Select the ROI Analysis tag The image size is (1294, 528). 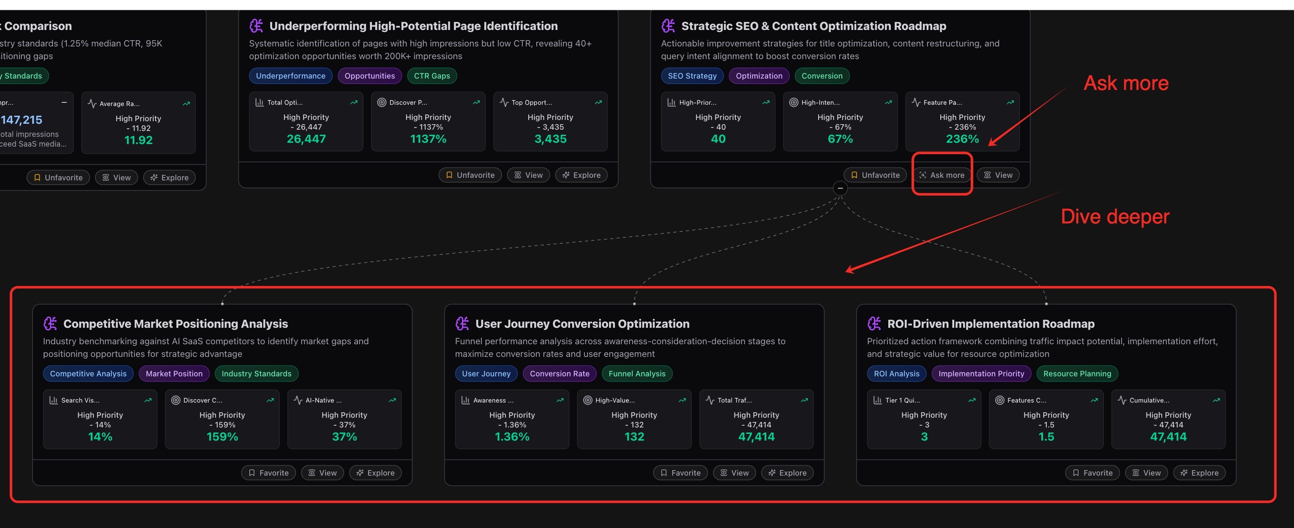897,373
